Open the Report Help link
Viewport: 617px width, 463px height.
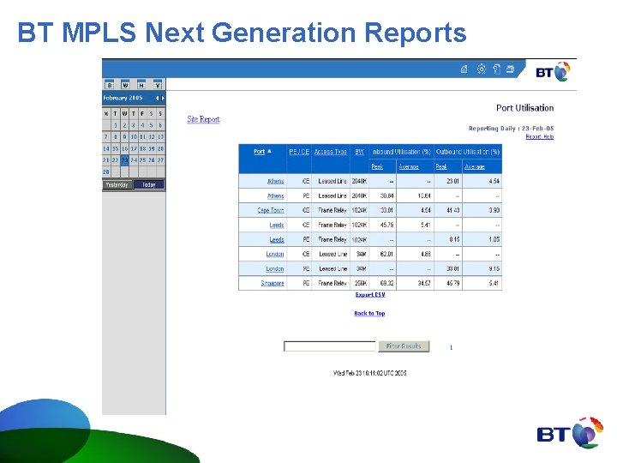coord(540,136)
